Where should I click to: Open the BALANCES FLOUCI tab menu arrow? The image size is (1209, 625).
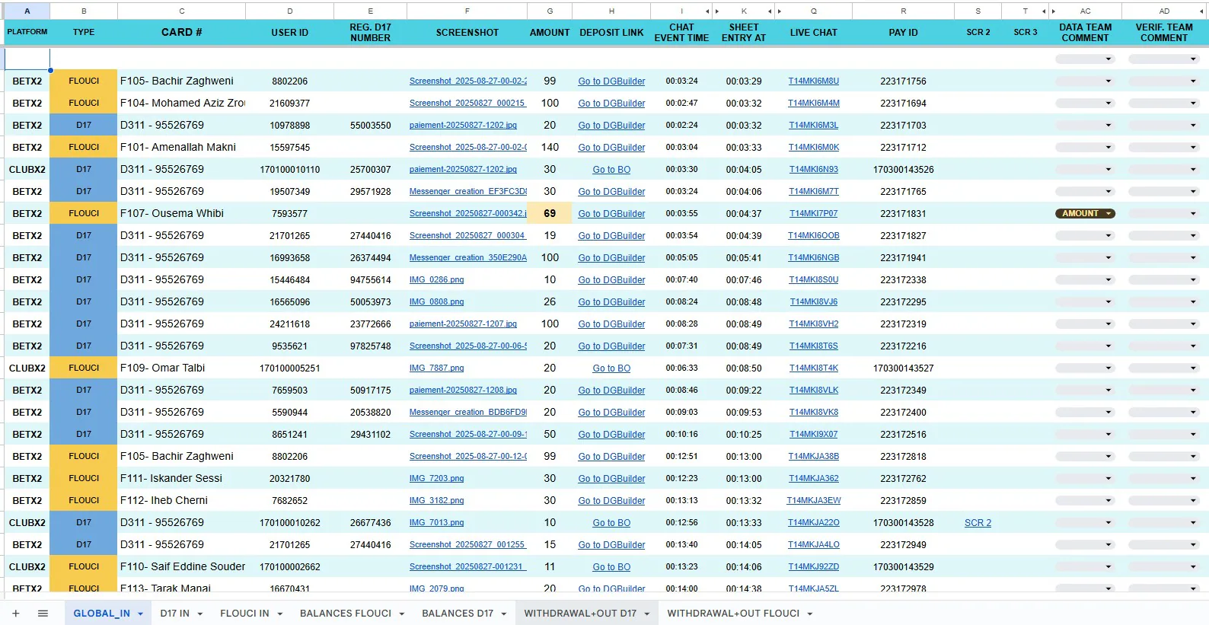click(401, 614)
